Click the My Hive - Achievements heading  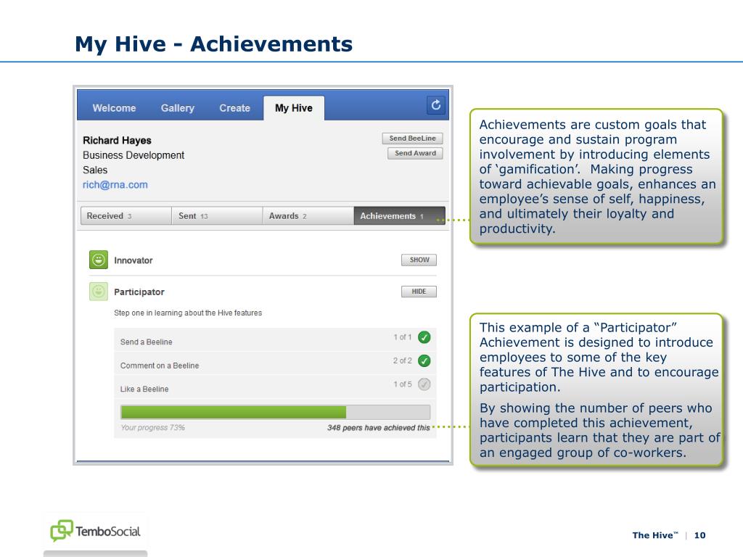[x=214, y=44]
